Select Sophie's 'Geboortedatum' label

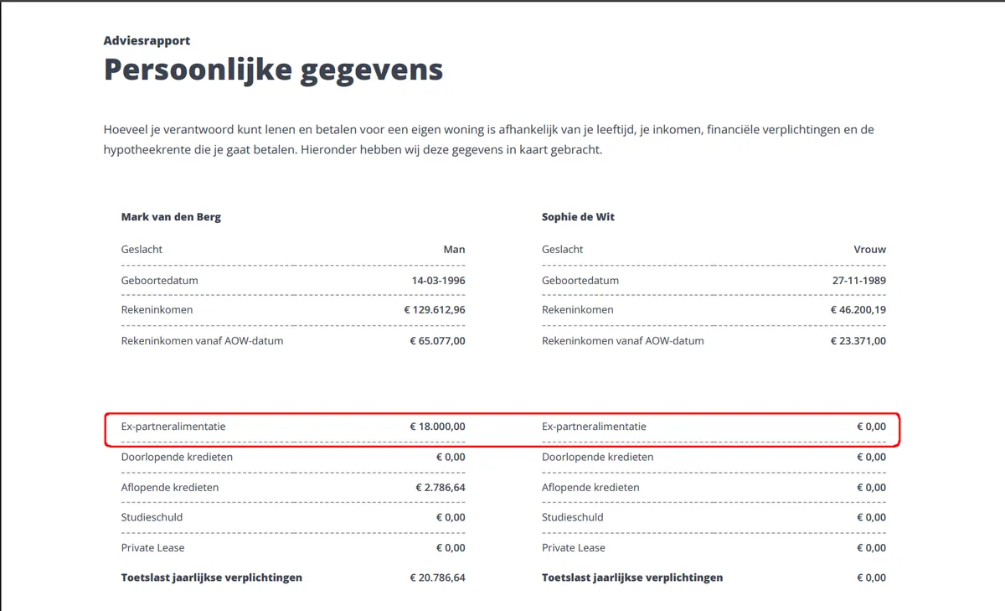point(580,280)
